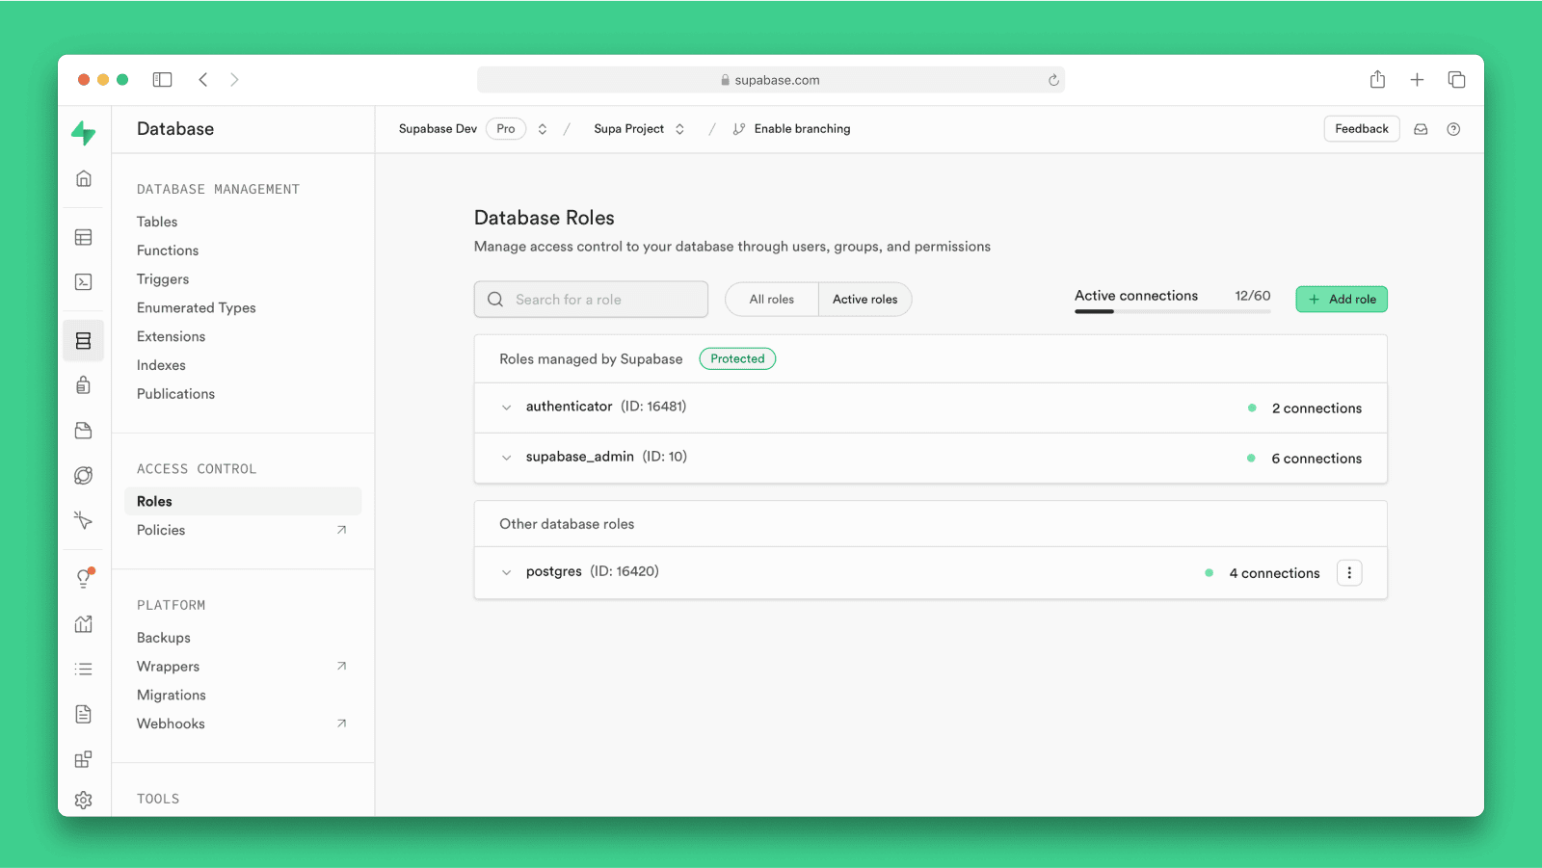Click Supa Project name
Screen dimensions: 1542x868
[628, 129]
